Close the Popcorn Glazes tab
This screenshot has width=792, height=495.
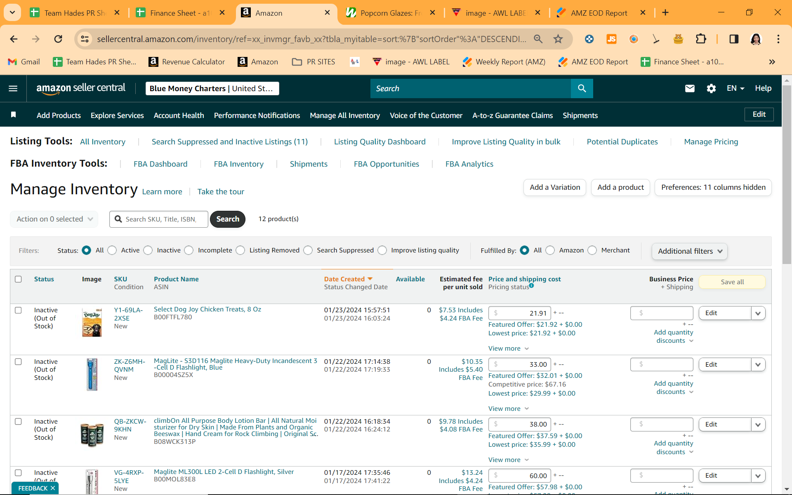(x=432, y=13)
